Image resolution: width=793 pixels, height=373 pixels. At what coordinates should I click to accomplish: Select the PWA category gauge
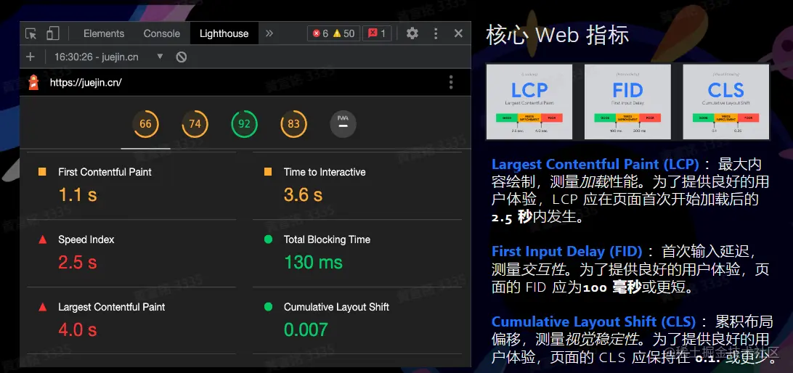pyautogui.click(x=343, y=124)
